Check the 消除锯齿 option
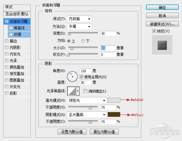Image resolution: width=182 pixels, height=141 pixels. [85, 91]
